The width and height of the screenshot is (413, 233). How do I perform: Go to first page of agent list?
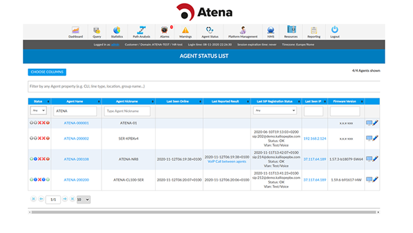[x=34, y=199]
